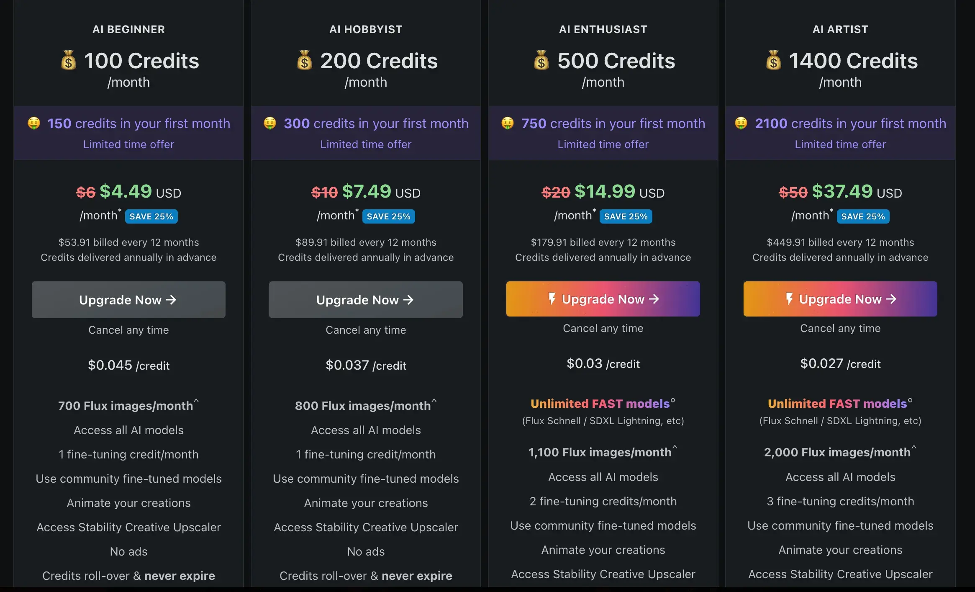Click the money bag icon beside 500 Credits
Viewport: 975px width, 592px height.
pos(541,61)
